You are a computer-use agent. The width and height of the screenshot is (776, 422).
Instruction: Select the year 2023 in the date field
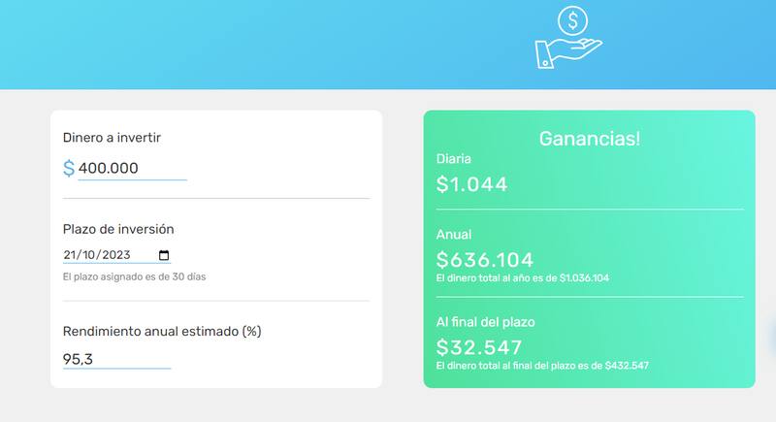pyautogui.click(x=117, y=255)
